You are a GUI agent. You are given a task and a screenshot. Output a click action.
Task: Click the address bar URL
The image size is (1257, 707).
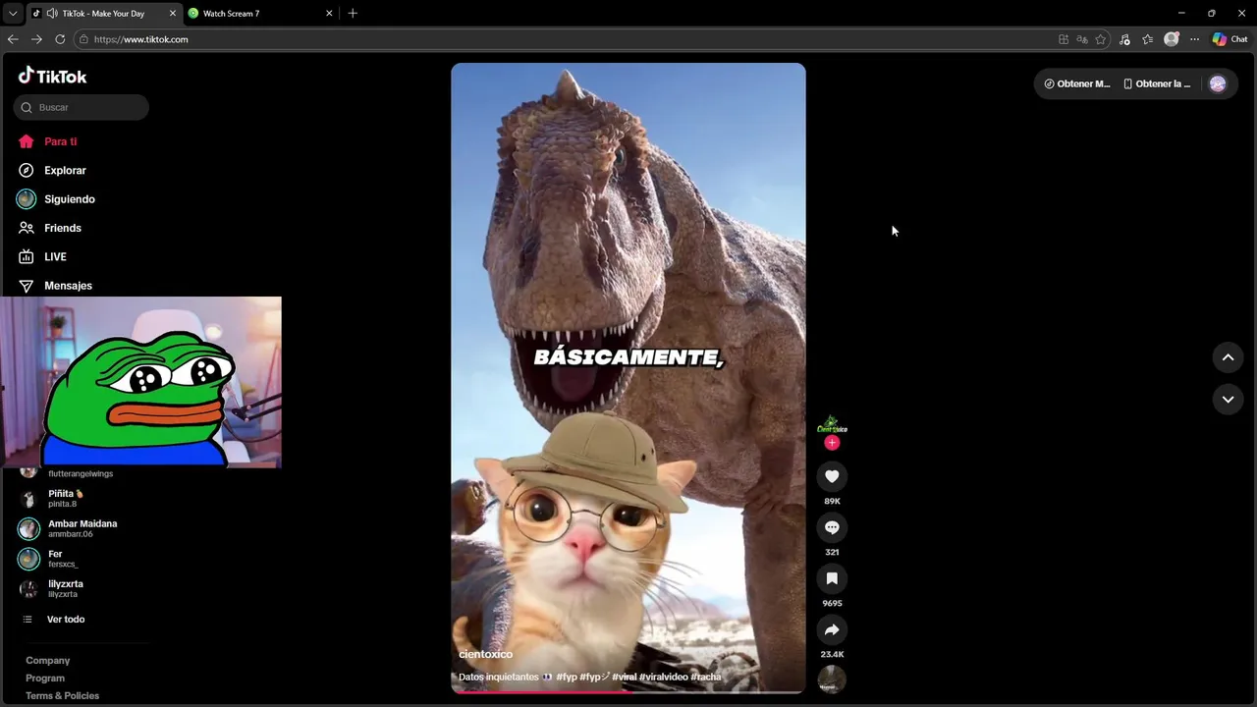click(141, 39)
